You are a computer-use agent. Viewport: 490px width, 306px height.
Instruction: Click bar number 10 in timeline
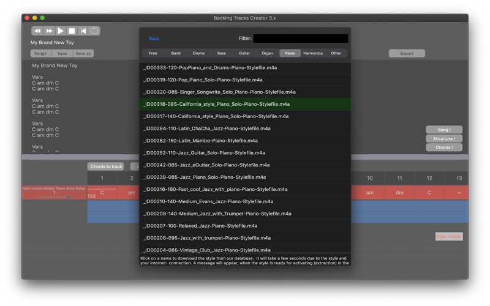tap(370, 178)
